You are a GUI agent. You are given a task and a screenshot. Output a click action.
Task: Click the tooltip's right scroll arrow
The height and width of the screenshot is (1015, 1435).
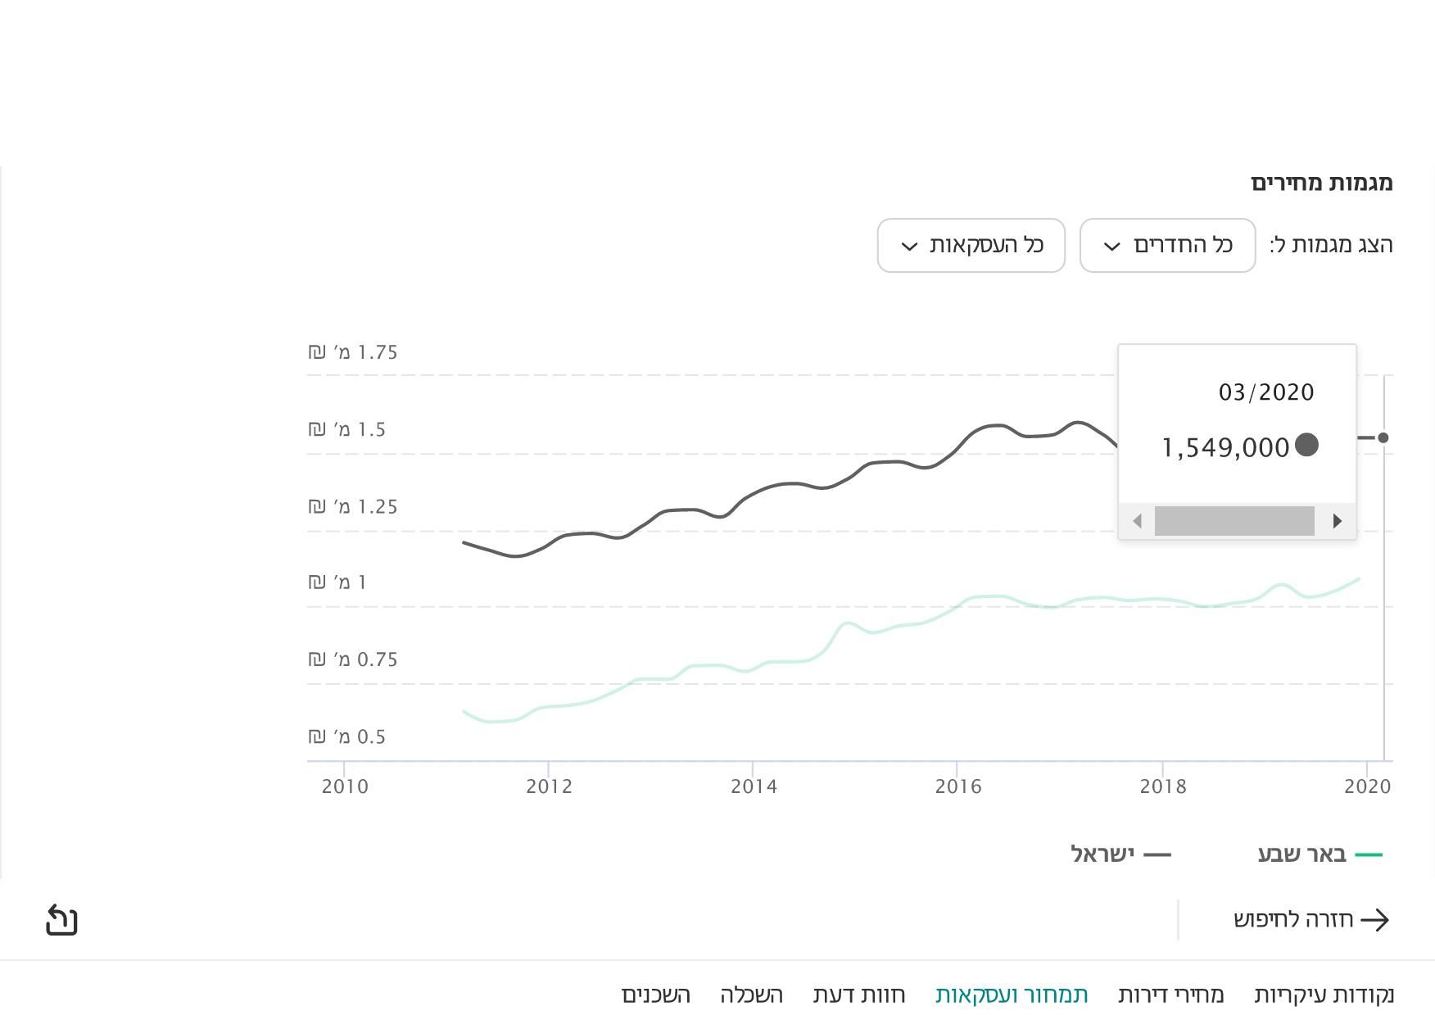(1337, 521)
